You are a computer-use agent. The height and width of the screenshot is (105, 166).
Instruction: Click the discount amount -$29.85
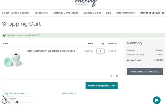(159, 54)
